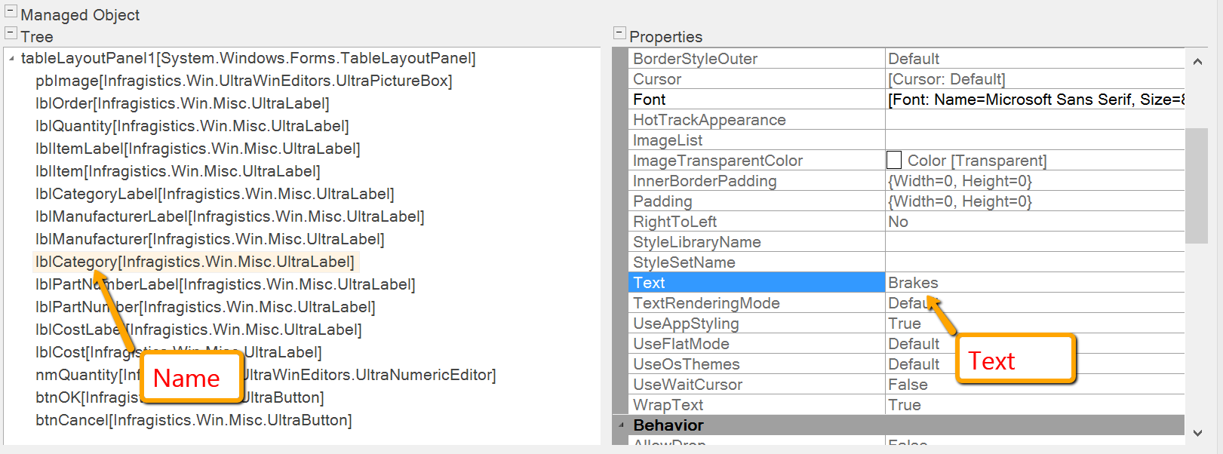Collapse the Tree section
The width and height of the screenshot is (1223, 454).
click(x=11, y=33)
